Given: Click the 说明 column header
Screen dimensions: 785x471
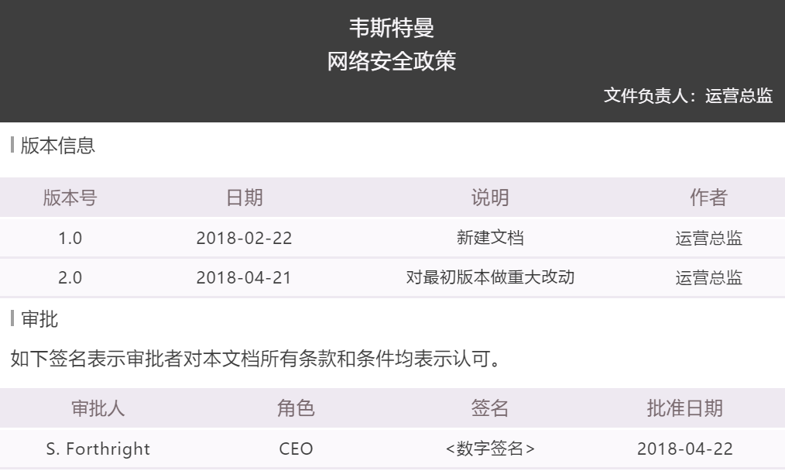Looking at the screenshot, I should (x=490, y=198).
